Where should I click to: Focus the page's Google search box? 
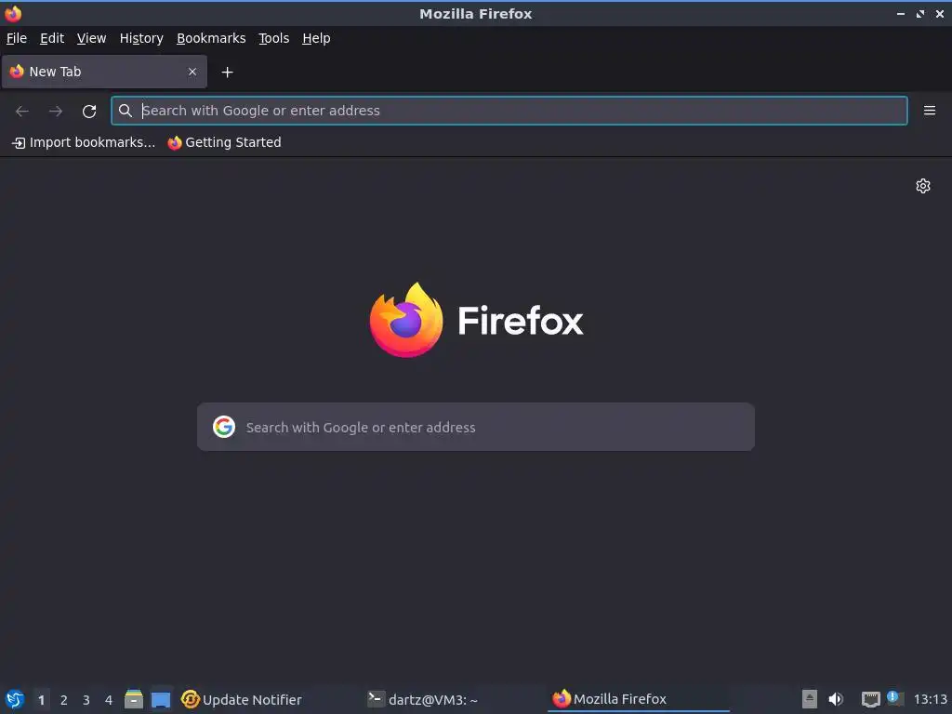(476, 427)
